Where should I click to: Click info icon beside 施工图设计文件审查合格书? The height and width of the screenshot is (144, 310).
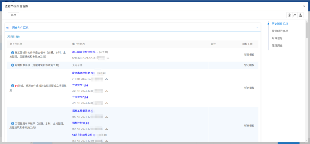coord(13,53)
